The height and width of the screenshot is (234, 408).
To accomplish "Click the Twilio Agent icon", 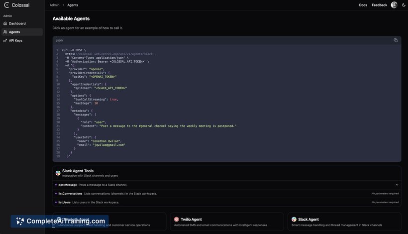I will click(177, 220).
